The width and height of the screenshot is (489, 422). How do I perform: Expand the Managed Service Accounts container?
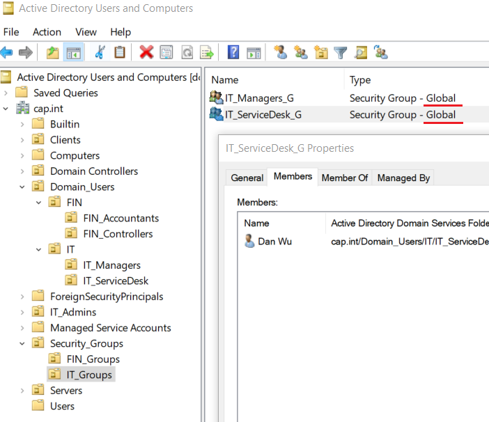[22, 327]
